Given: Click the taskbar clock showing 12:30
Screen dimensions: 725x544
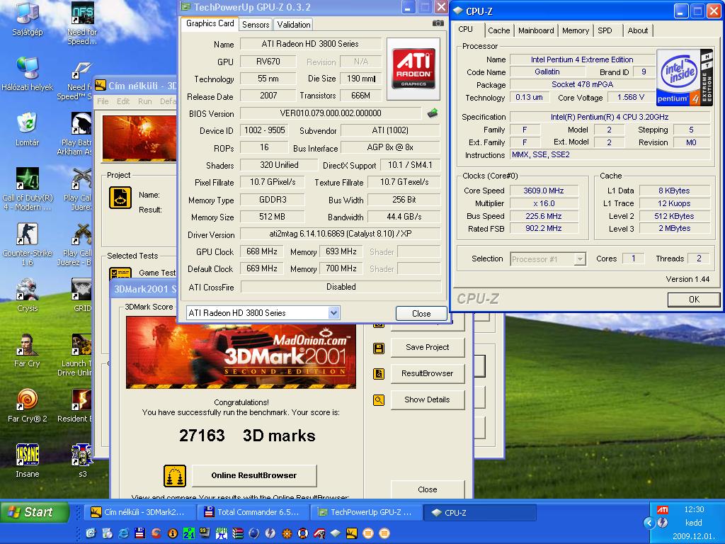Looking at the screenshot, I should tap(694, 509).
